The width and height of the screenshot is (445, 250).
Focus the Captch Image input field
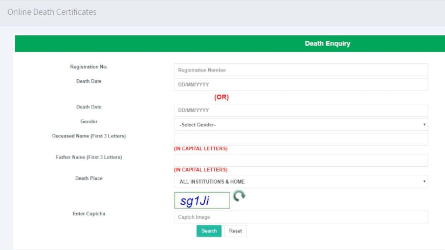(x=301, y=217)
